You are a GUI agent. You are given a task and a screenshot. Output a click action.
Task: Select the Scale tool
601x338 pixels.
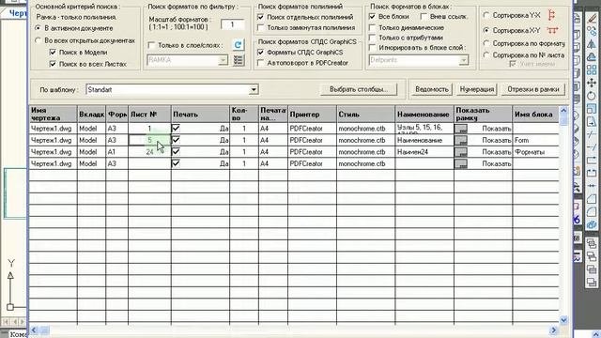tap(592, 109)
